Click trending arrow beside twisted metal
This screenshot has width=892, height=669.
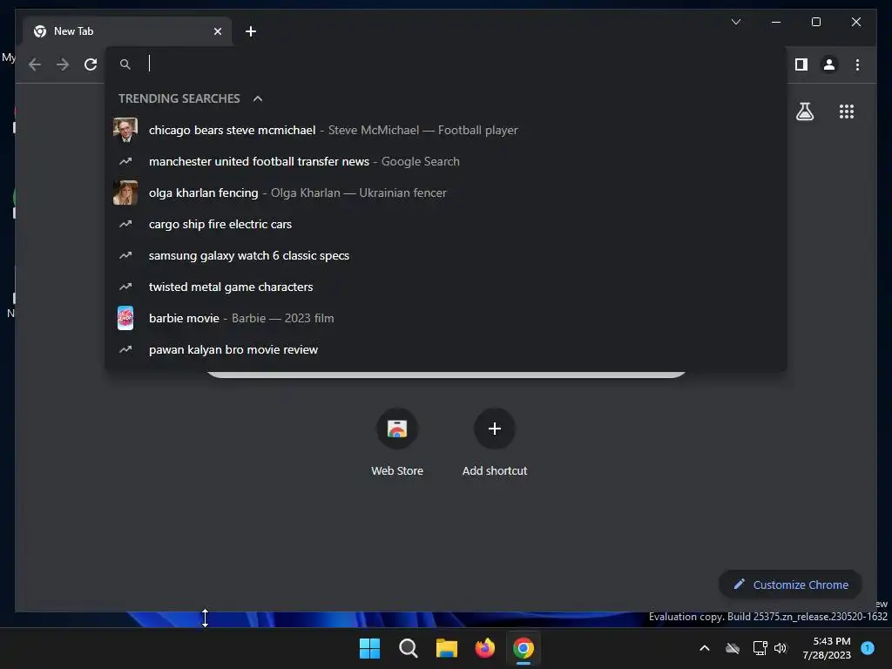tap(125, 287)
